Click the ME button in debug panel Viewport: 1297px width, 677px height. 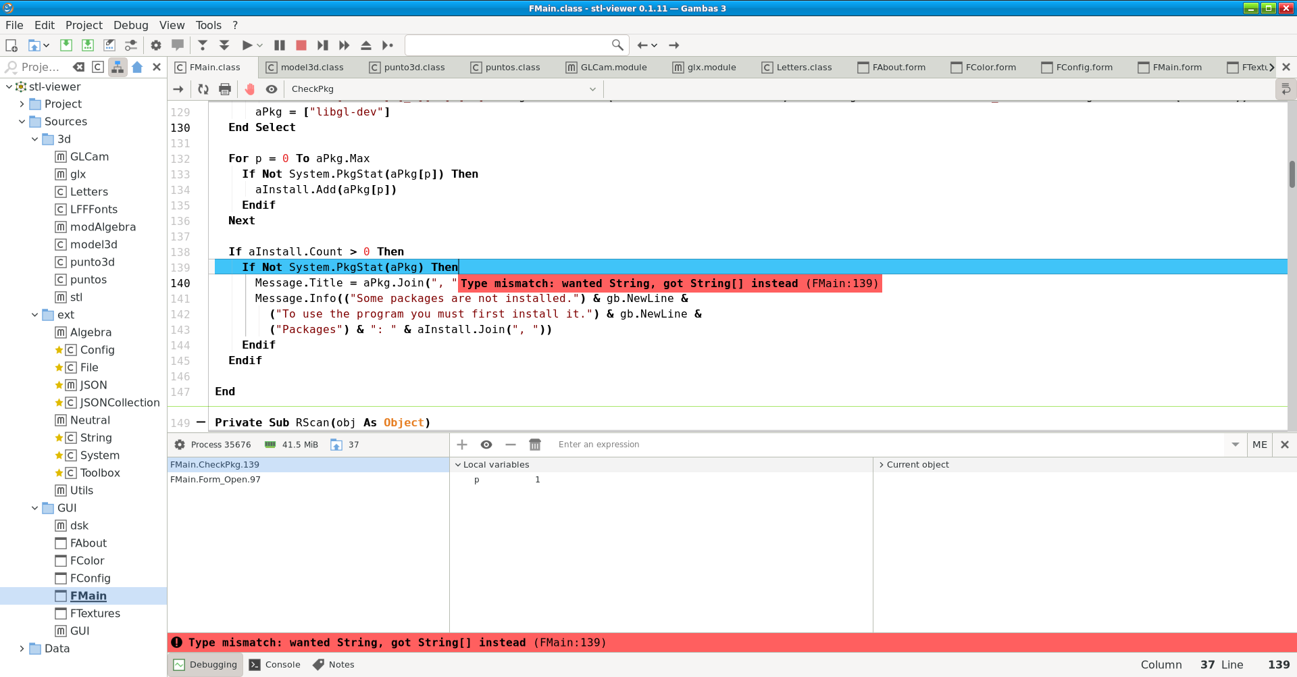pyautogui.click(x=1259, y=445)
